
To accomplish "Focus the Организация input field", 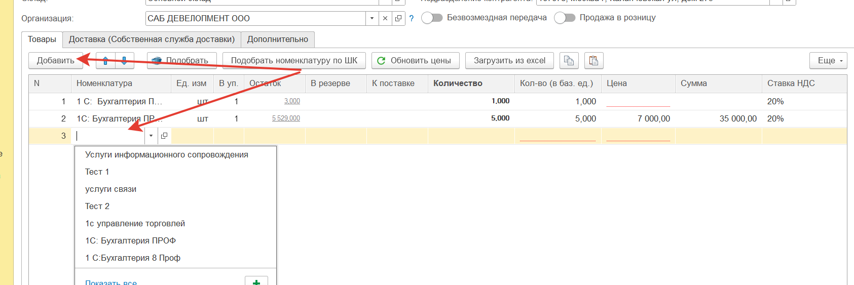I will tap(255, 18).
